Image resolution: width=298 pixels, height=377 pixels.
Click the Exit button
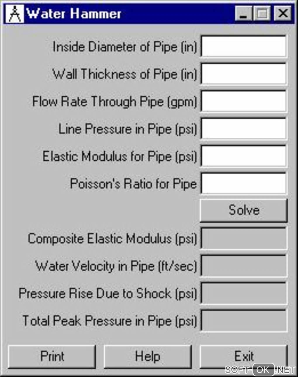point(244,357)
